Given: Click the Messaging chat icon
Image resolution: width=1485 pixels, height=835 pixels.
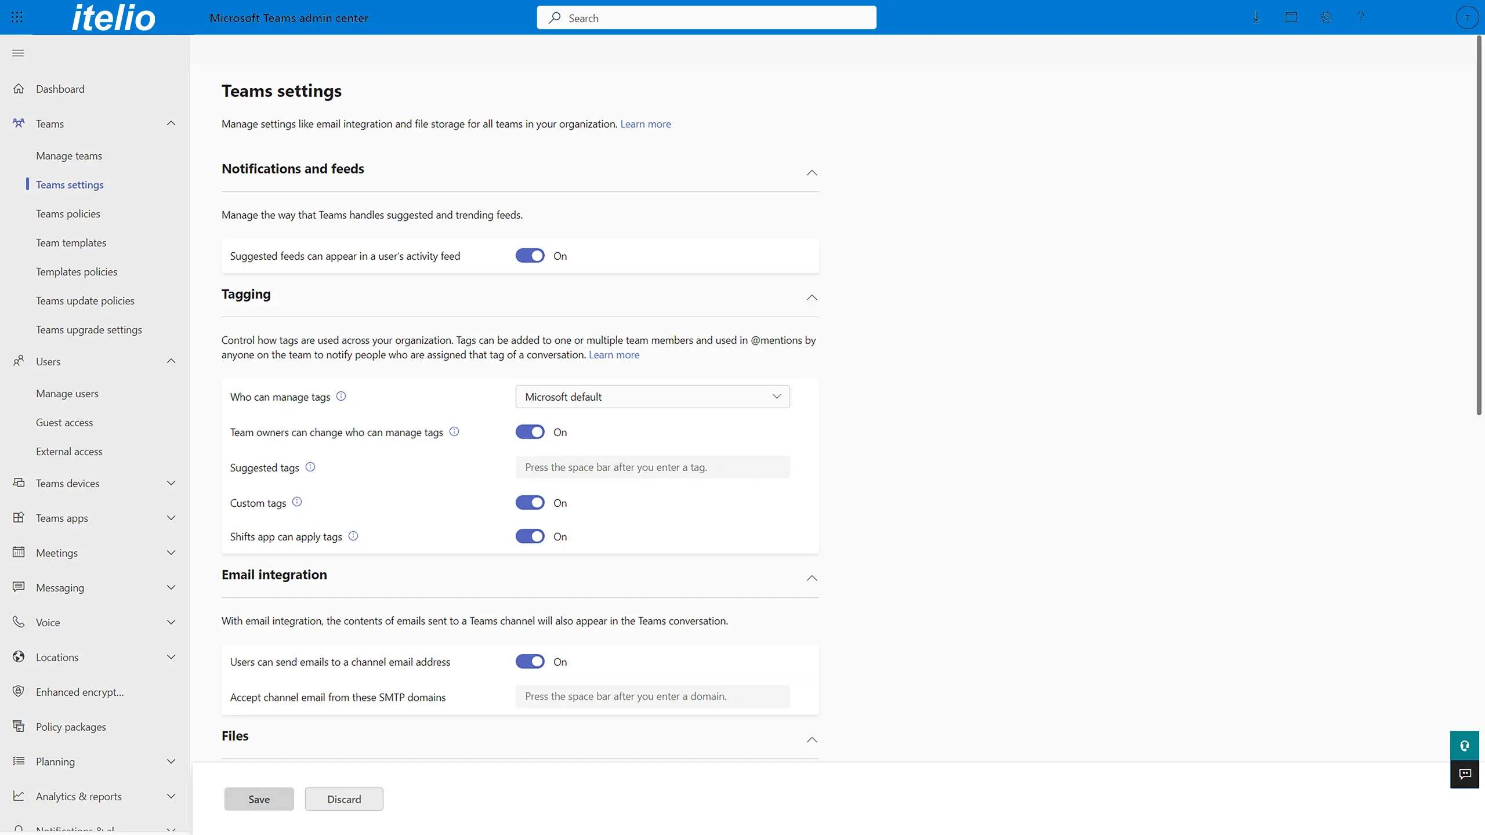Looking at the screenshot, I should click(x=19, y=587).
